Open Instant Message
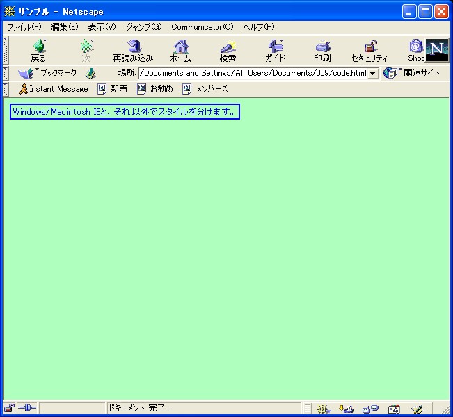Image resolution: width=453 pixels, height=417 pixels. 54,89
